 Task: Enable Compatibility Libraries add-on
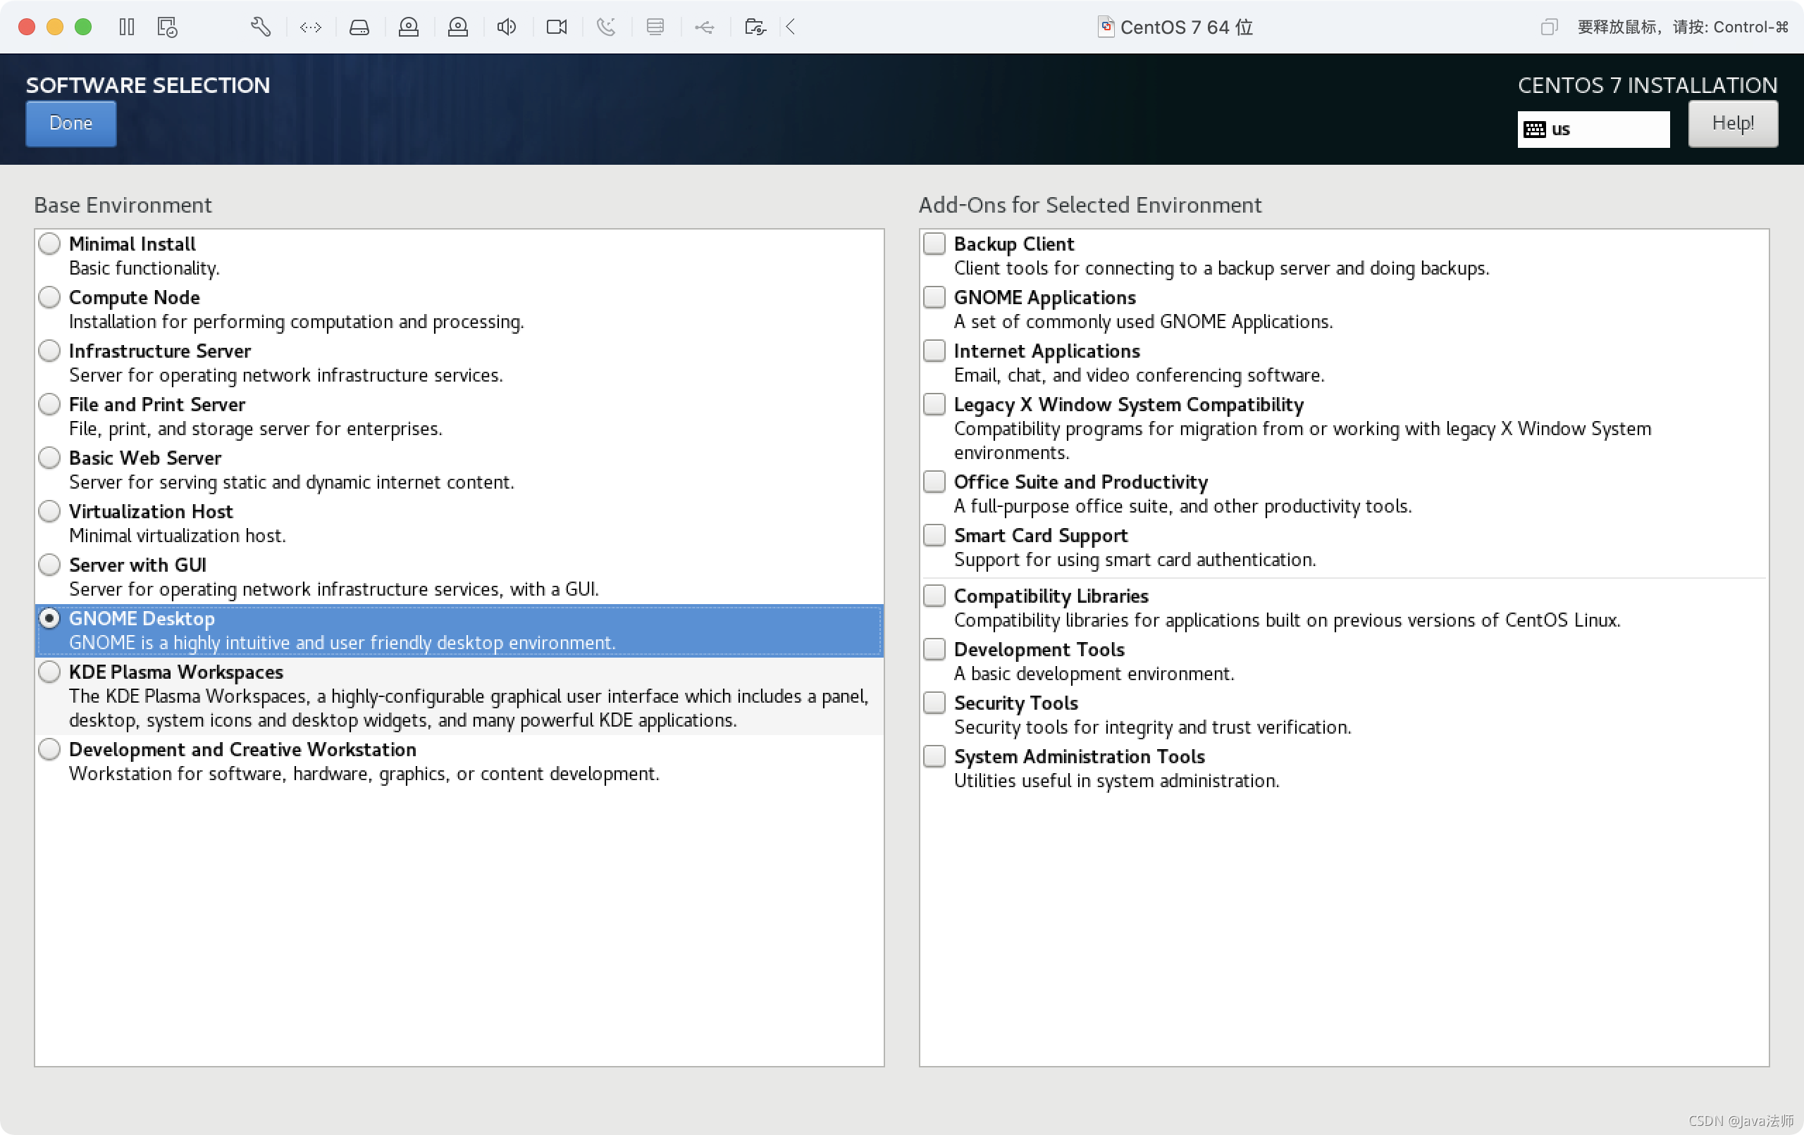click(934, 596)
